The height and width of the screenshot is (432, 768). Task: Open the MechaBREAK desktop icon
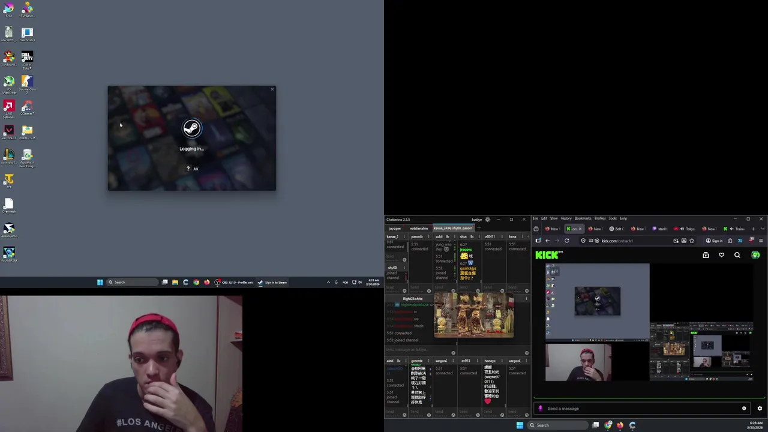point(8,254)
